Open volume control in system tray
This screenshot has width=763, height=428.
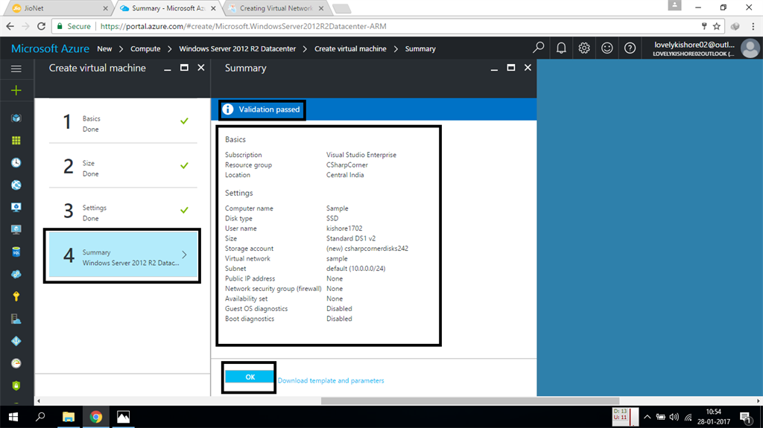674,417
